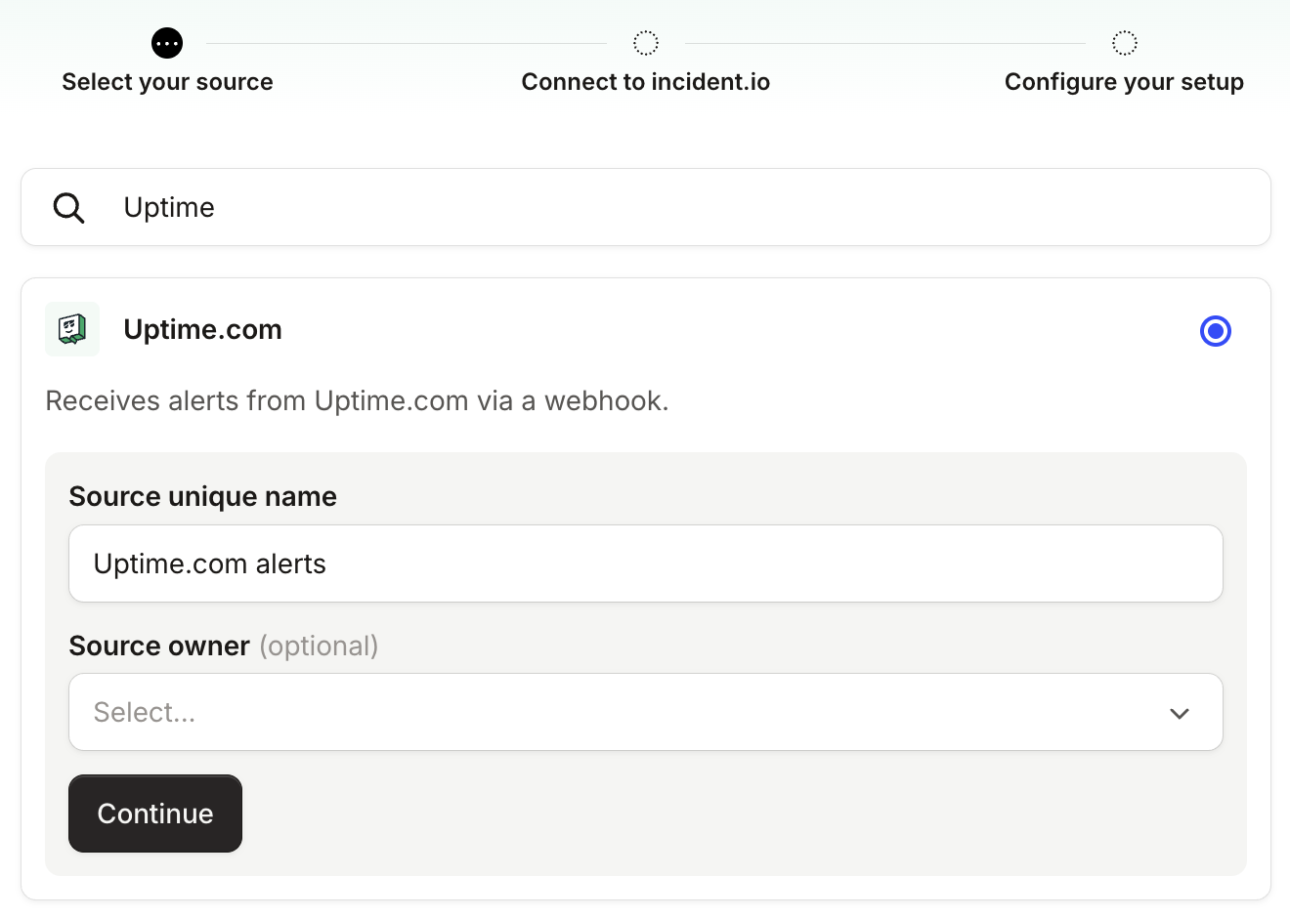Select the Uptime.com radio button

(x=1216, y=331)
